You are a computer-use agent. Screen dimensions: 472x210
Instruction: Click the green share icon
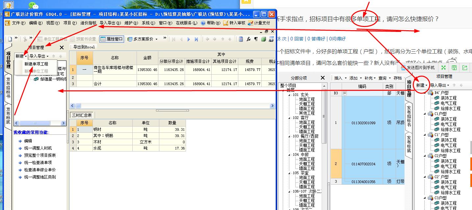(x=465, y=68)
